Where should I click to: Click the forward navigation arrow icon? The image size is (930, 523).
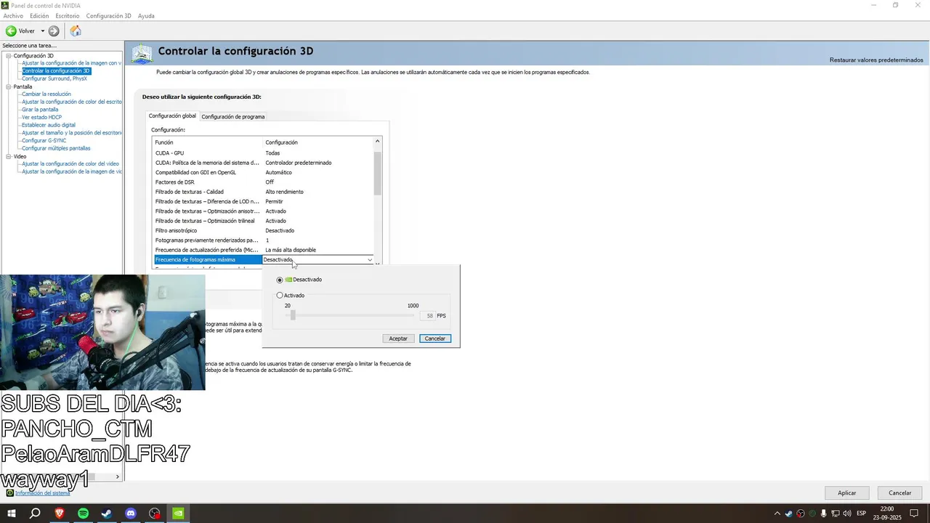pyautogui.click(x=54, y=31)
